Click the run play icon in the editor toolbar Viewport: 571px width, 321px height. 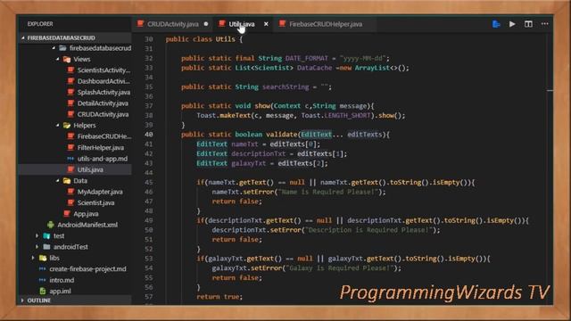(x=512, y=24)
